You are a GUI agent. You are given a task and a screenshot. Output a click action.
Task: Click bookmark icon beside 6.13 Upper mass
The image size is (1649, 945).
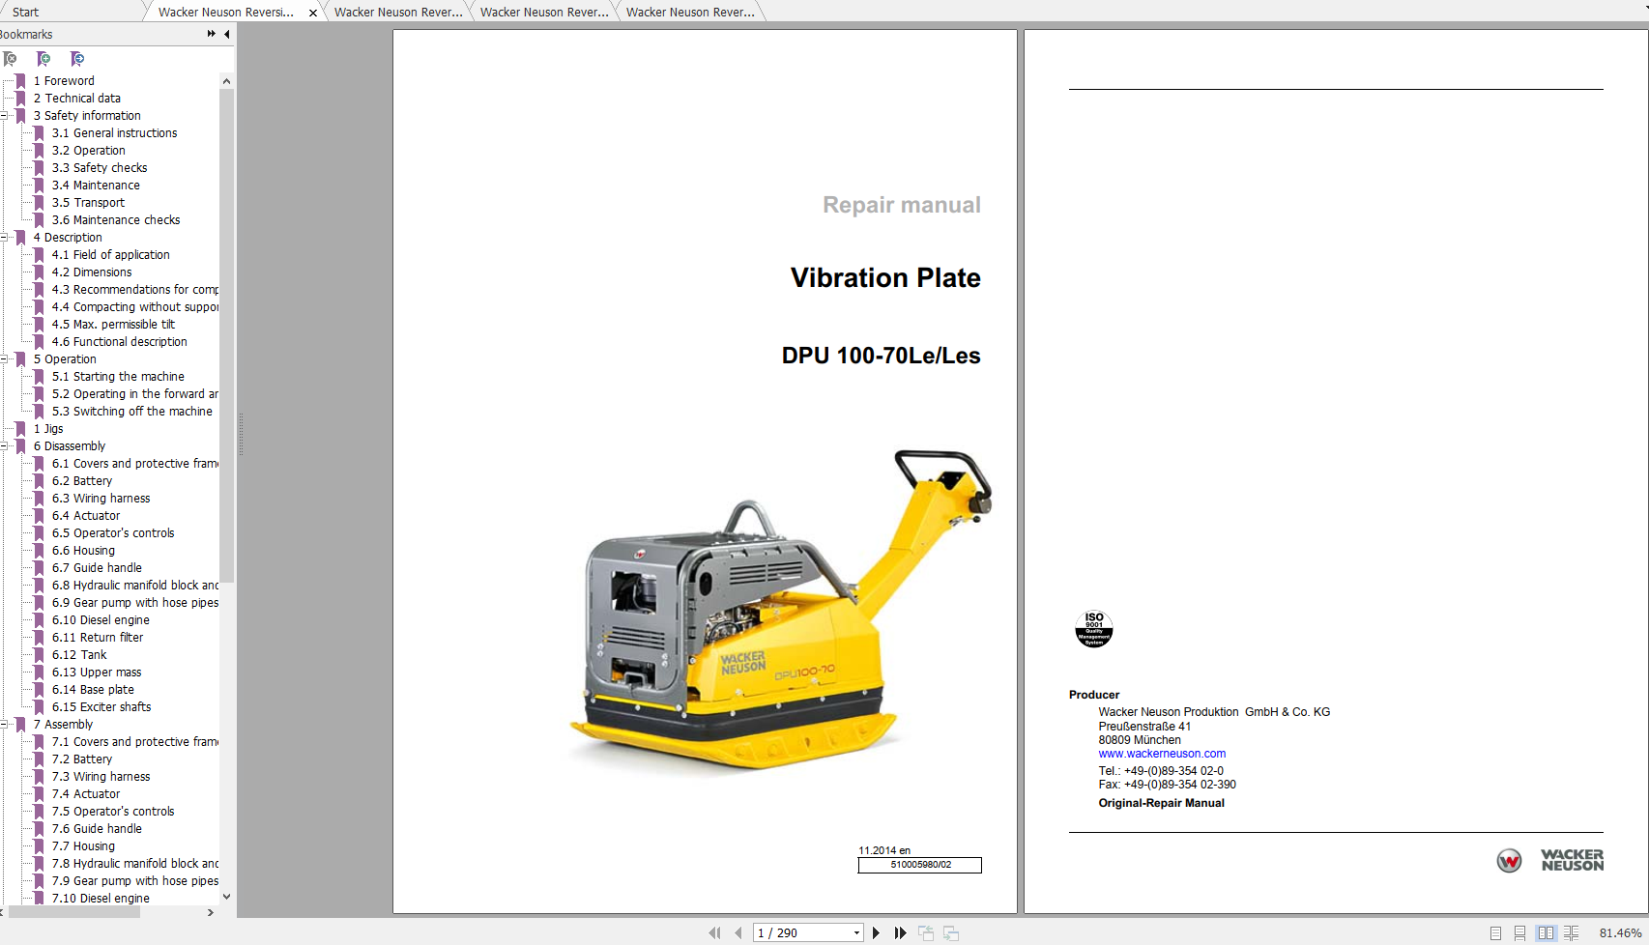(40, 673)
